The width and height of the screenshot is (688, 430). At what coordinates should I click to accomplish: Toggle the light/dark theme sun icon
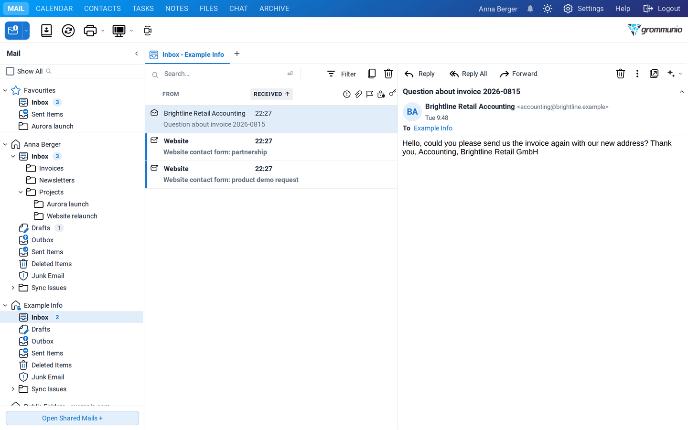pyautogui.click(x=548, y=9)
